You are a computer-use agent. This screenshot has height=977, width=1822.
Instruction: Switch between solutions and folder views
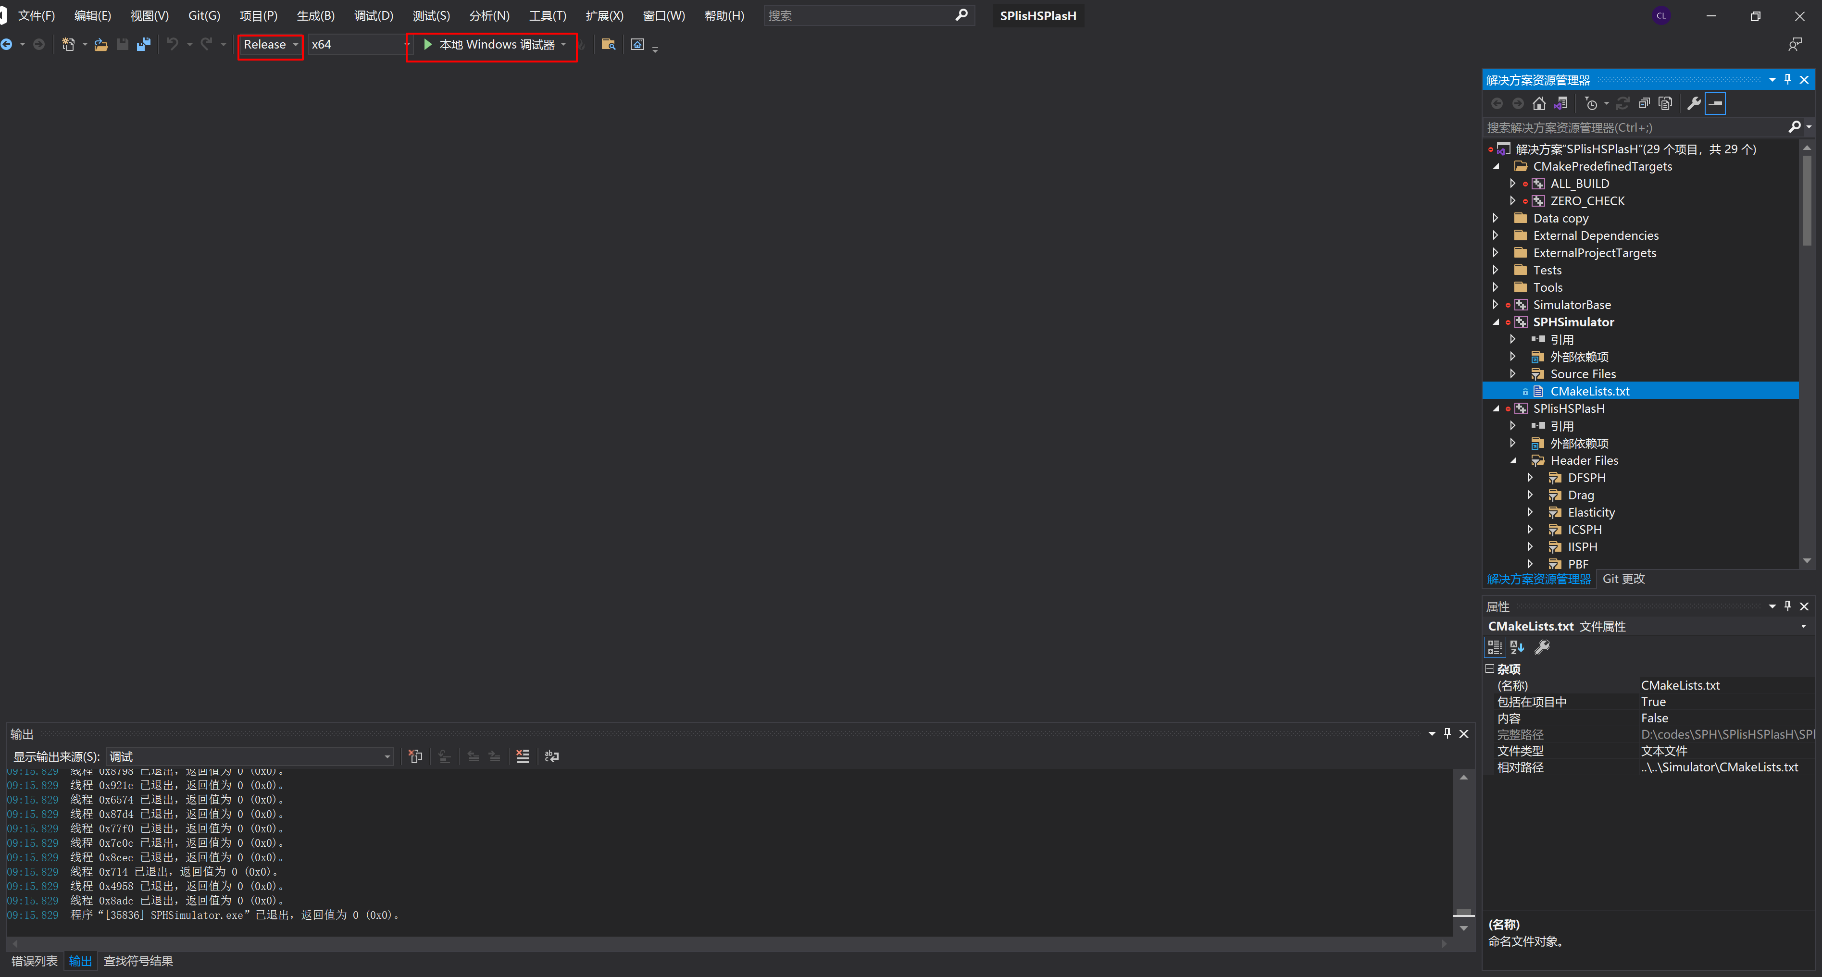coord(1560,104)
